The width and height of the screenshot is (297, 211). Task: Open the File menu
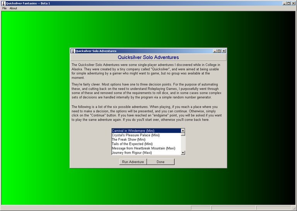(5, 8)
